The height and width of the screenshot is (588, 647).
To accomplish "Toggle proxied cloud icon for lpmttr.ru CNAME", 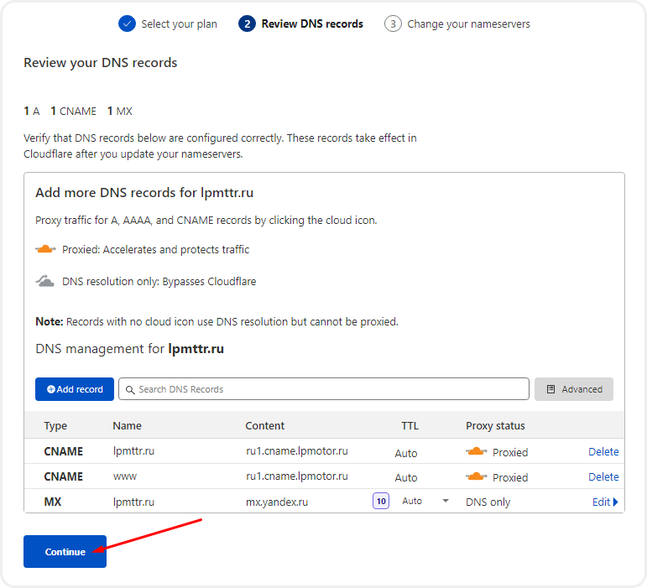I will [477, 451].
